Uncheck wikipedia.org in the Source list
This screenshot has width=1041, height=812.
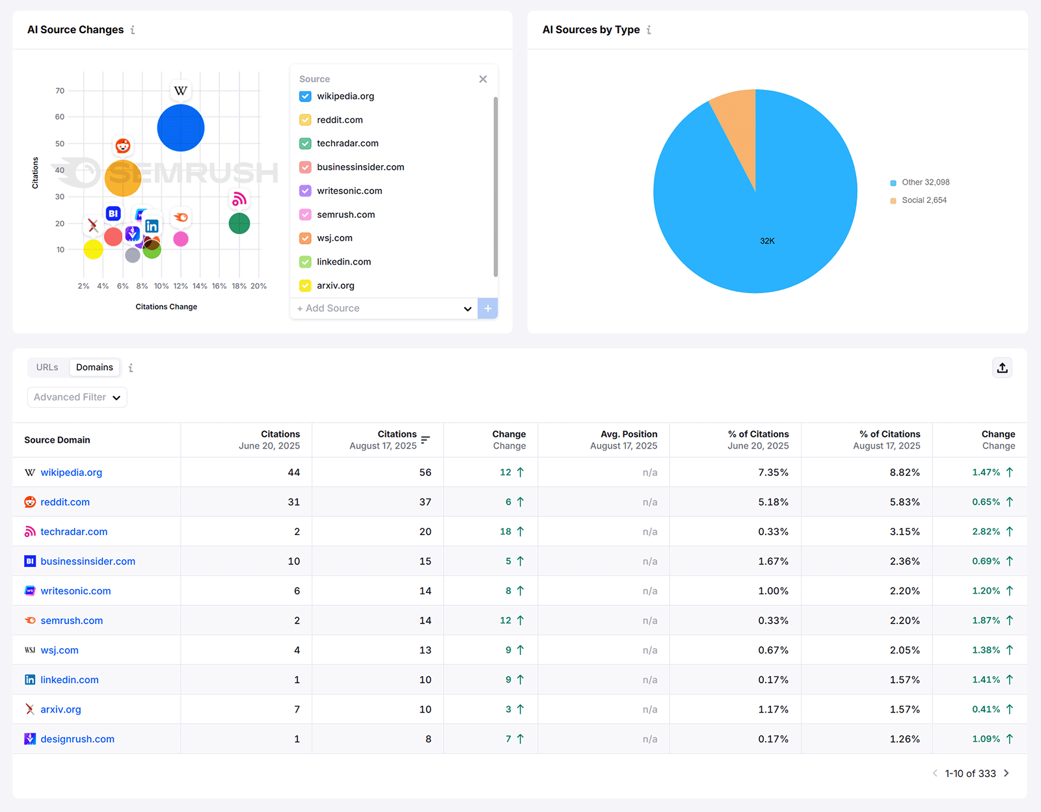pyautogui.click(x=305, y=96)
